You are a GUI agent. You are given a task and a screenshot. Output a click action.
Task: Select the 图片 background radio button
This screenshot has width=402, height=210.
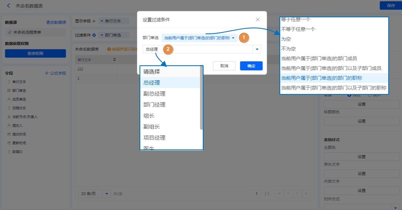click(x=369, y=95)
